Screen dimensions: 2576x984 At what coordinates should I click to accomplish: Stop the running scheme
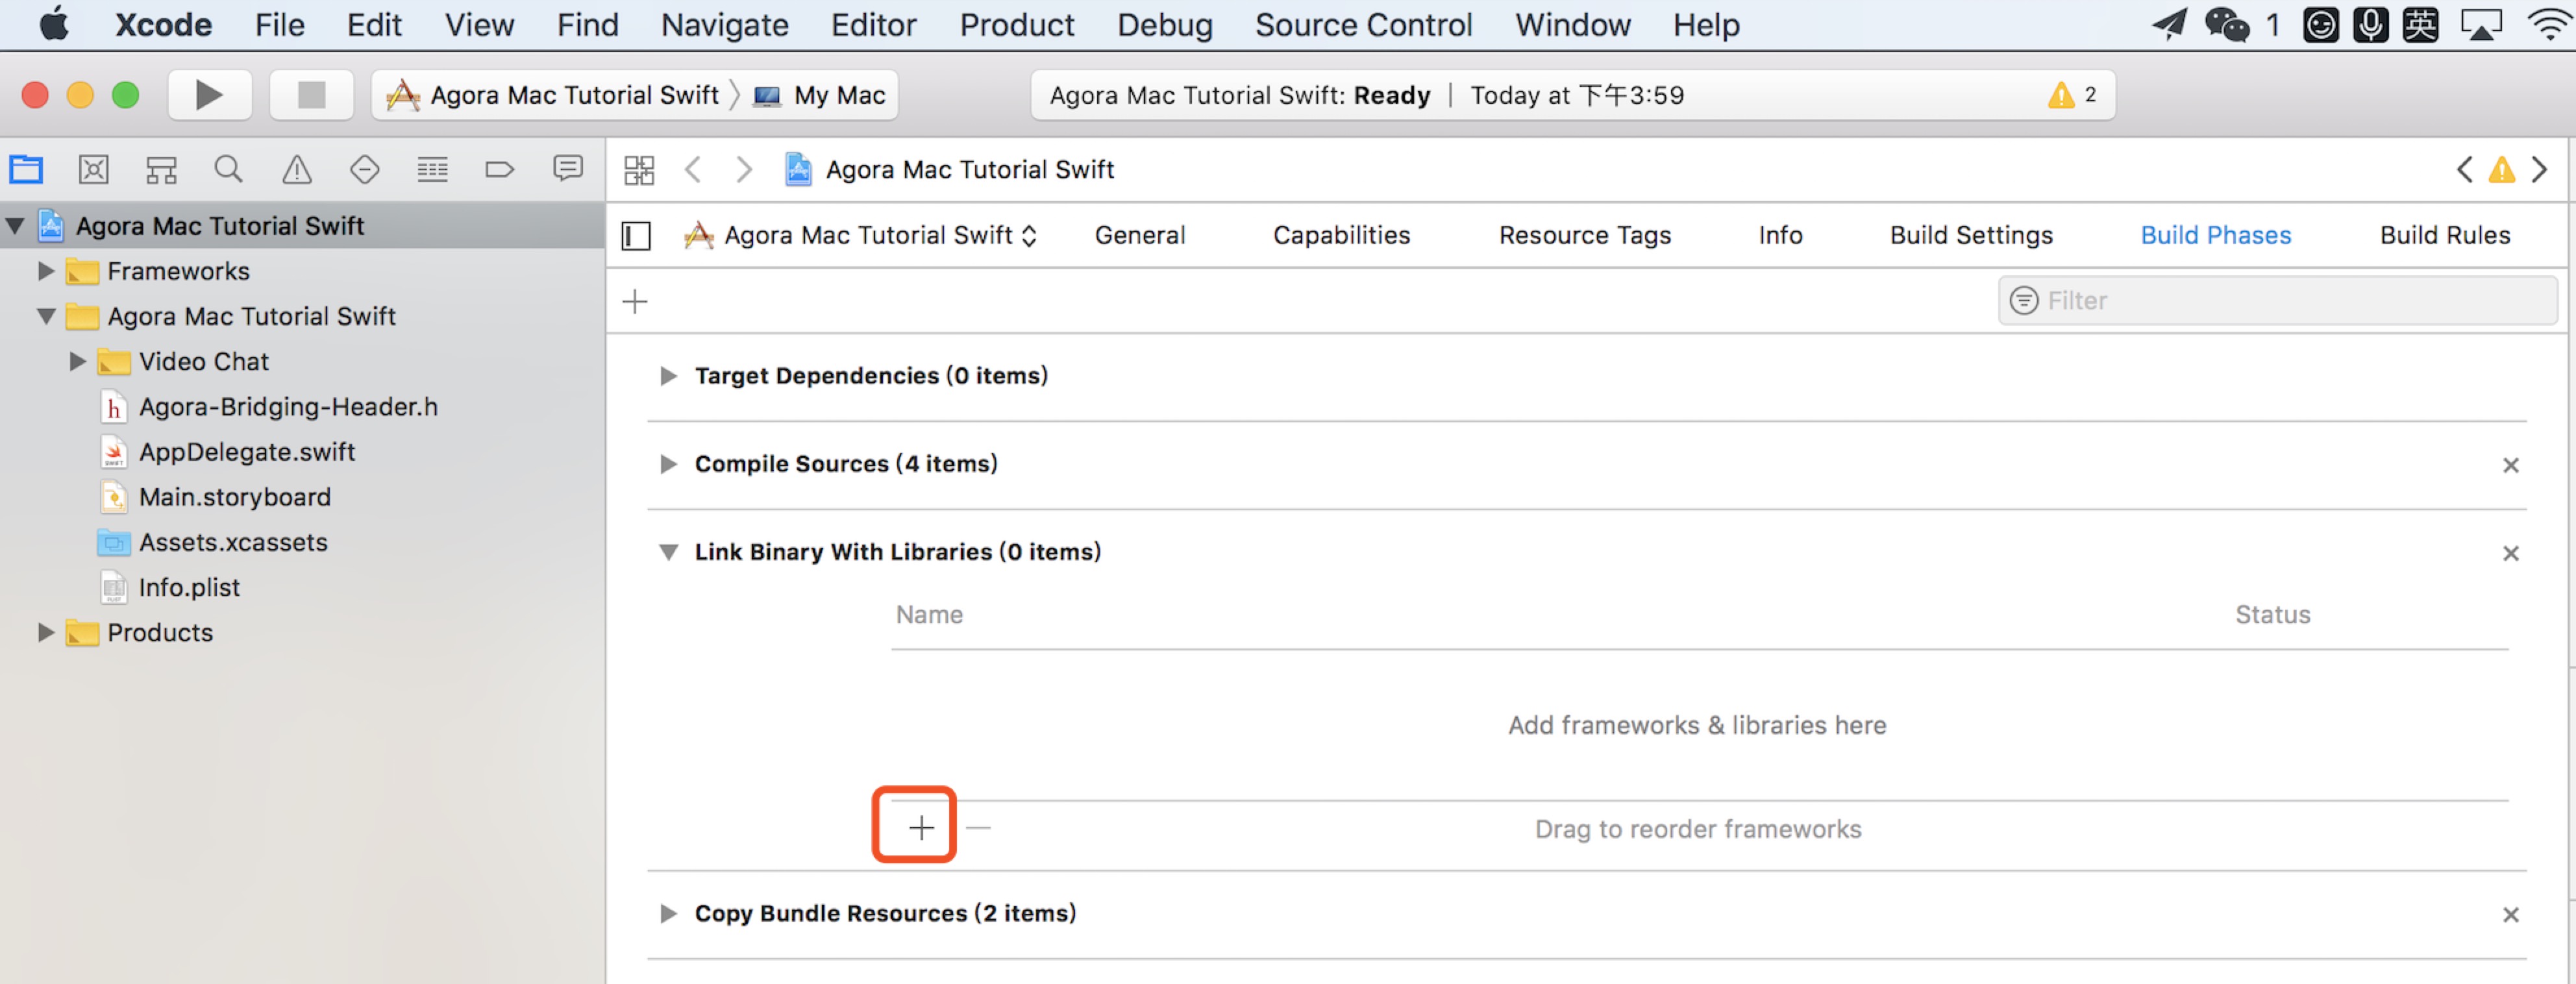tap(311, 95)
